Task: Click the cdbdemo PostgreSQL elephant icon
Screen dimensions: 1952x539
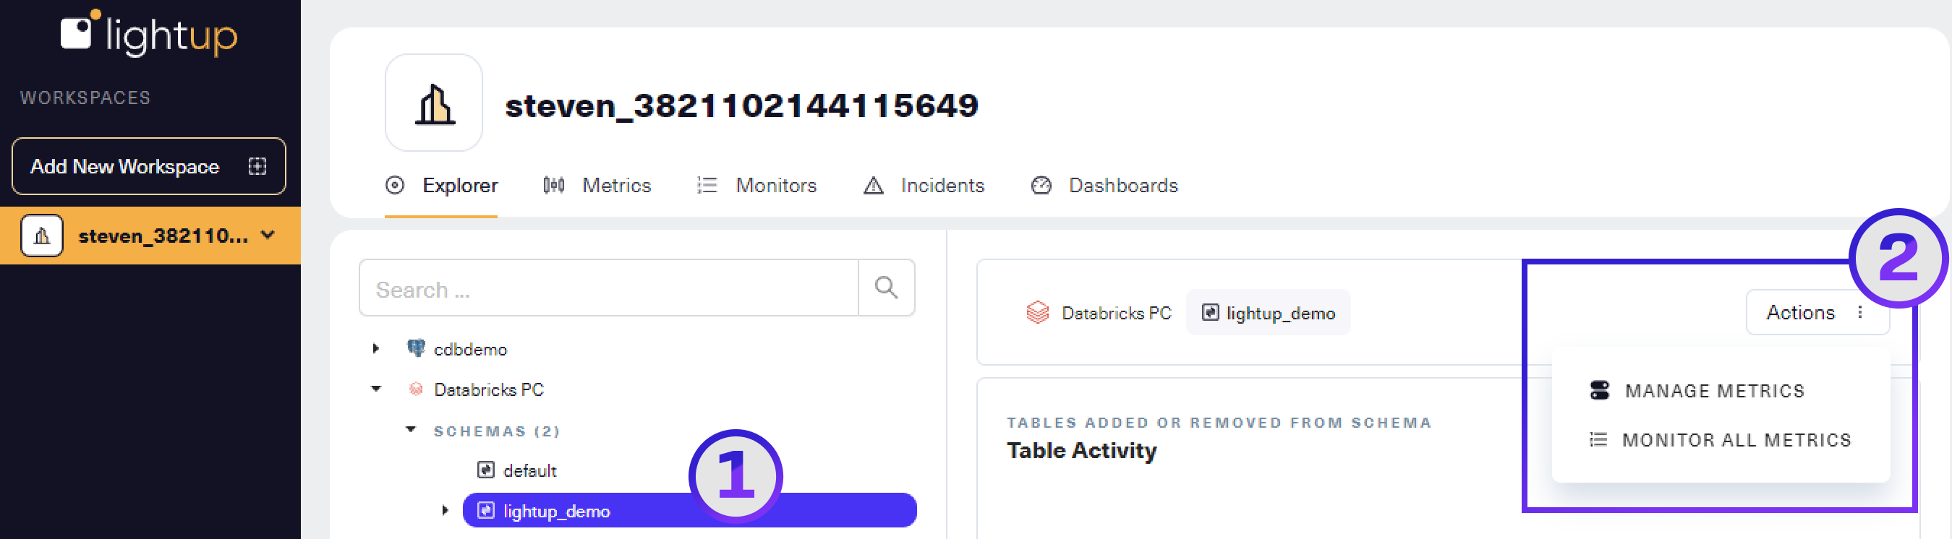Action: tap(416, 349)
